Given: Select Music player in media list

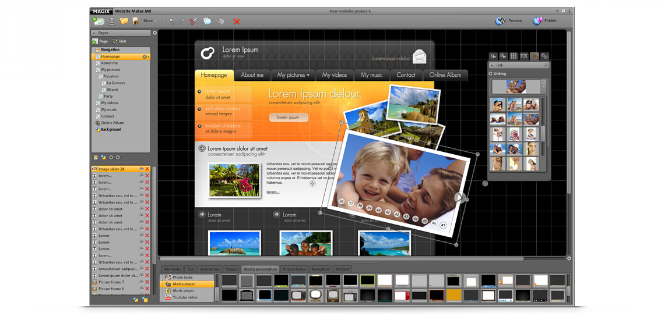Looking at the screenshot, I should (x=184, y=290).
